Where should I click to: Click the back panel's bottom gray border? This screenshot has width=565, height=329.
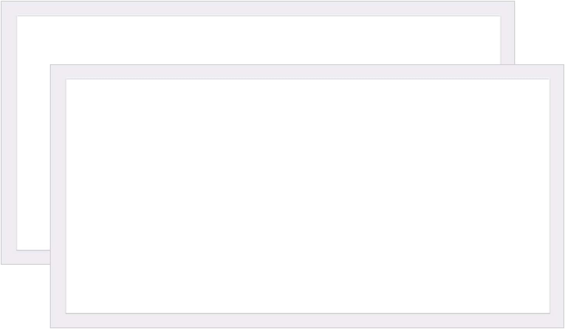26,257
